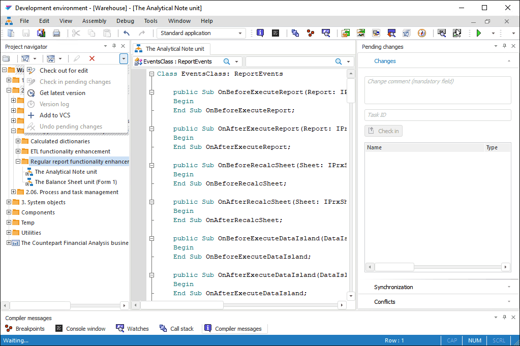Click the Save All toolbar icon
Screen dimensions: 520x346
click(41, 33)
